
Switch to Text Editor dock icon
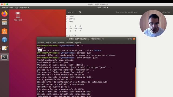pos(4,48)
